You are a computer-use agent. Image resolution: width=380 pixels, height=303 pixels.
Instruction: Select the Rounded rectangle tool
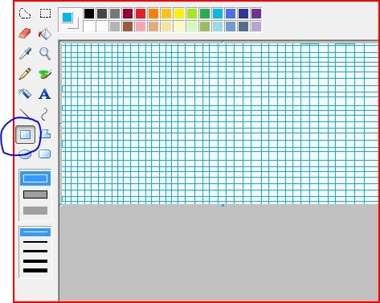(x=44, y=154)
